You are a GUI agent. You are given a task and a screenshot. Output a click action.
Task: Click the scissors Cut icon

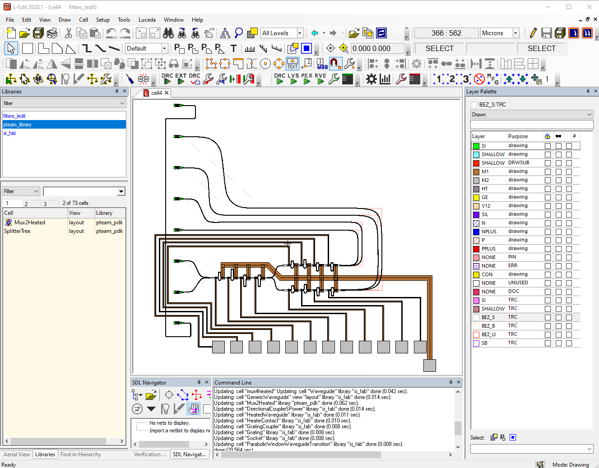pyautogui.click(x=68, y=33)
